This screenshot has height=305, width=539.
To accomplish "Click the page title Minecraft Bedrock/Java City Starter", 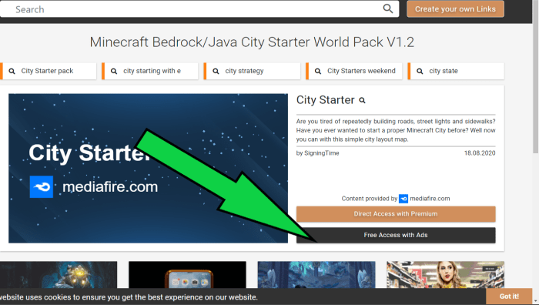I will click(x=252, y=42).
